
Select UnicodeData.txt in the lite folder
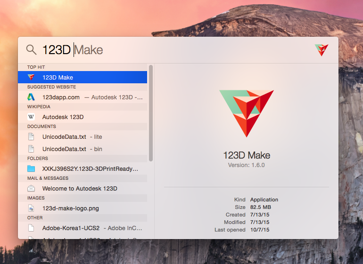coord(82,136)
